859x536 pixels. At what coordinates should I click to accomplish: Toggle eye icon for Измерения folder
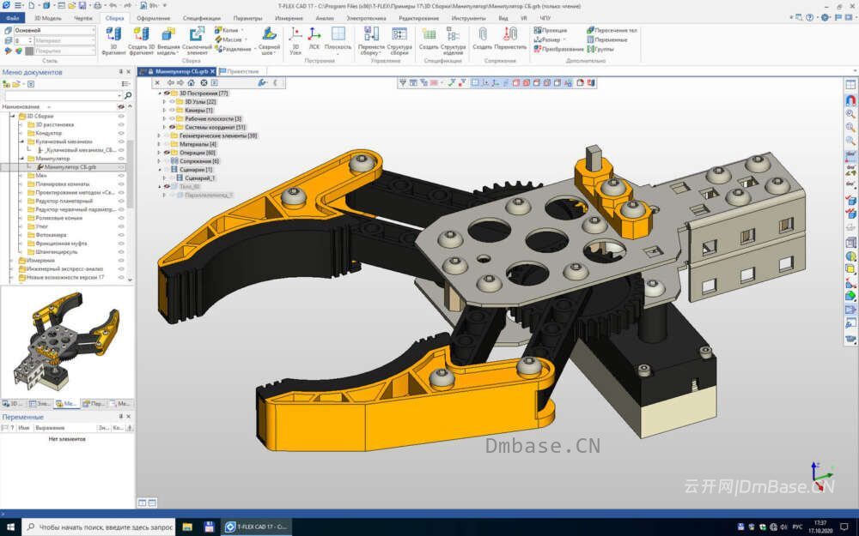(x=121, y=261)
